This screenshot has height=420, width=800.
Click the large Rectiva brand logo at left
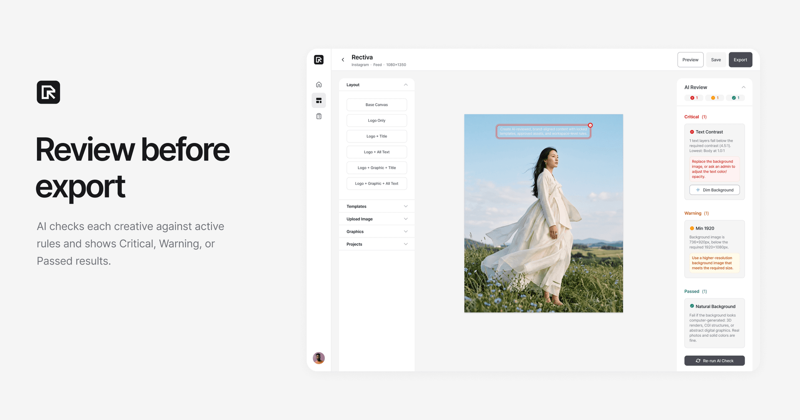48,92
